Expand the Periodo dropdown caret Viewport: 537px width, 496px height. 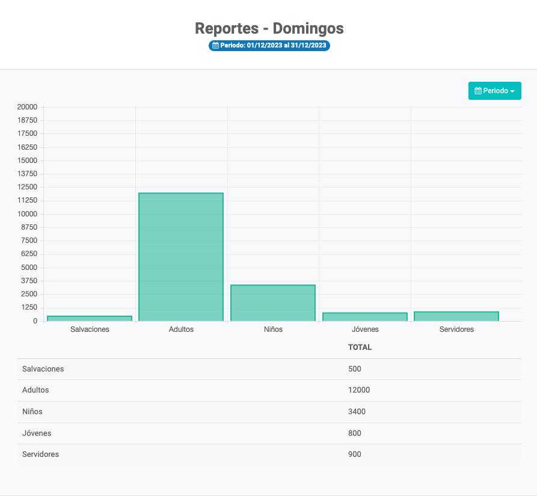coord(512,91)
